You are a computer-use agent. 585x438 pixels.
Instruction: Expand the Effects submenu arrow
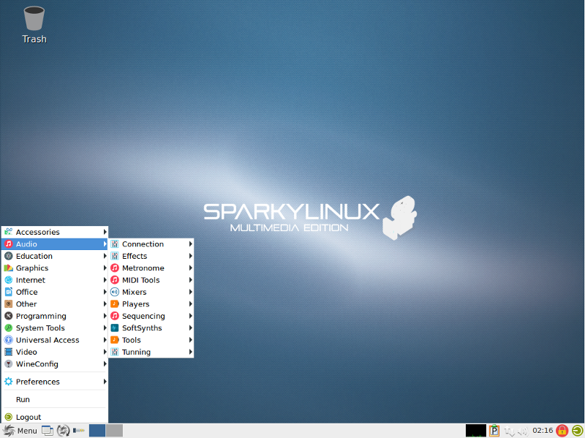pos(190,256)
